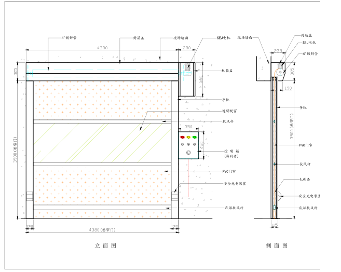Click the red indicator light on control box
This screenshot has height=272, width=341.
[182, 138]
